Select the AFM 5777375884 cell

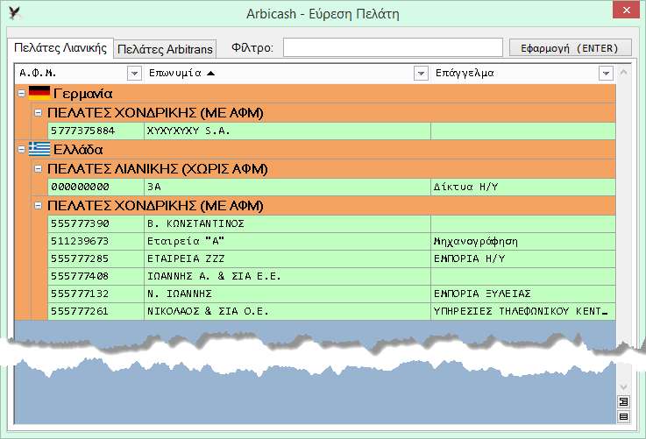pyautogui.click(x=96, y=131)
